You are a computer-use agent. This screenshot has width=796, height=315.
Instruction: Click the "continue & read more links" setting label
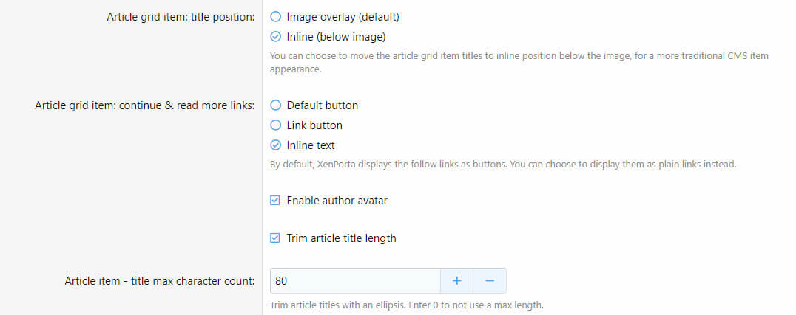click(x=145, y=105)
